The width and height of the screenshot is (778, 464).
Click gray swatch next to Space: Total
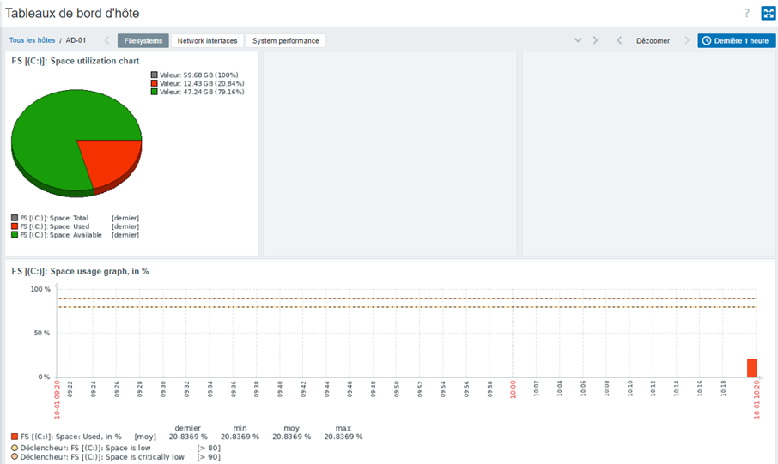pos(15,218)
